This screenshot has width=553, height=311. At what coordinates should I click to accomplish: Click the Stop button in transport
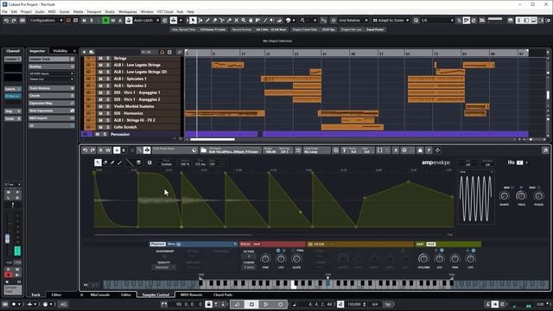pyautogui.click(x=251, y=304)
